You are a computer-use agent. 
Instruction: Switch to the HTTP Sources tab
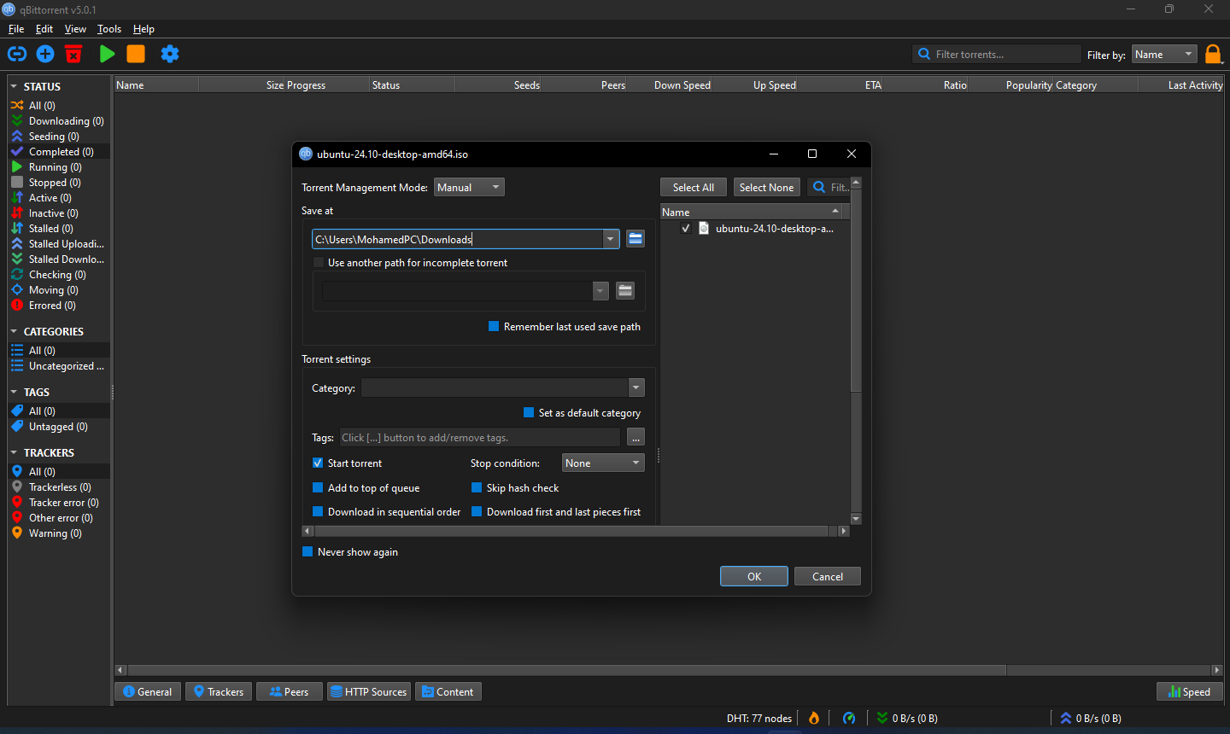click(x=369, y=692)
